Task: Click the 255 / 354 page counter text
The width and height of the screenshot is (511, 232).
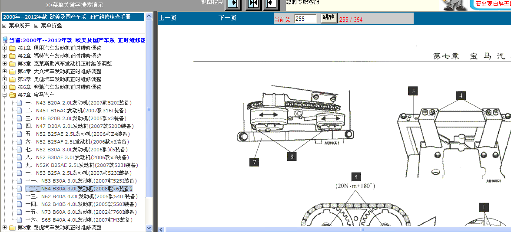Action: 351,20
